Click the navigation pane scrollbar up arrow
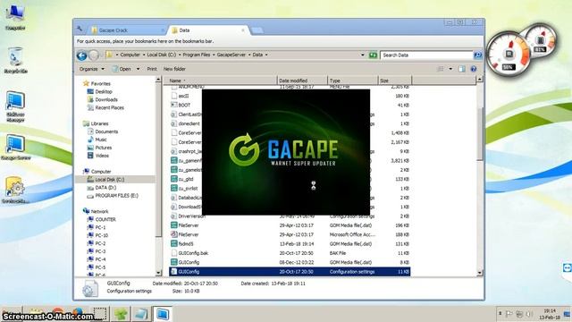The width and height of the screenshot is (572, 322). click(x=158, y=80)
